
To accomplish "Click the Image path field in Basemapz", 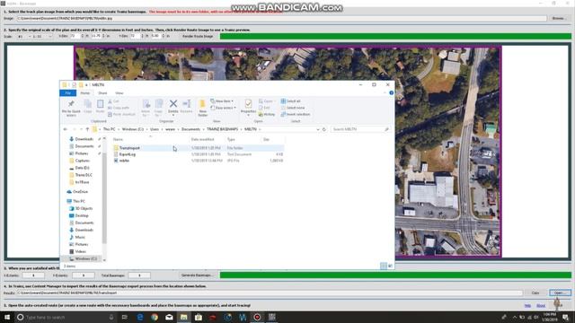I will point(281,18).
